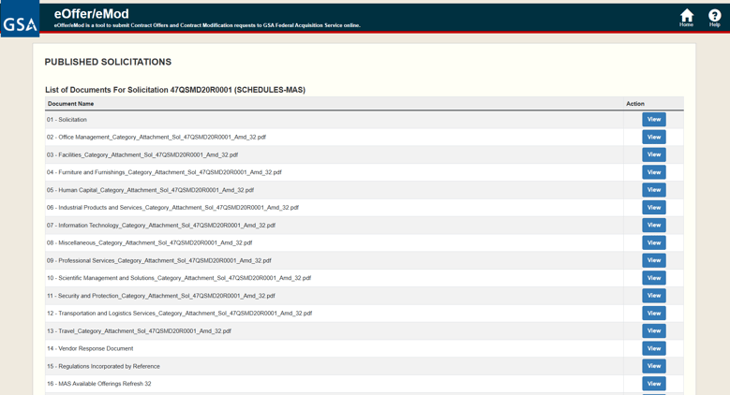The image size is (730, 395).
Task: Click 'List of Documents For Solicitation' heading
Action: coord(175,90)
